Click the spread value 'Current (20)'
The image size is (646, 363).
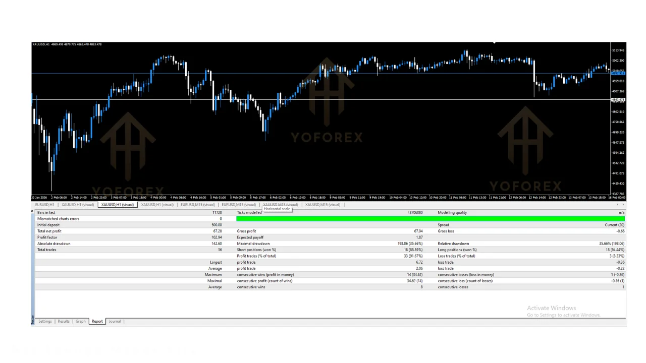tap(615, 225)
